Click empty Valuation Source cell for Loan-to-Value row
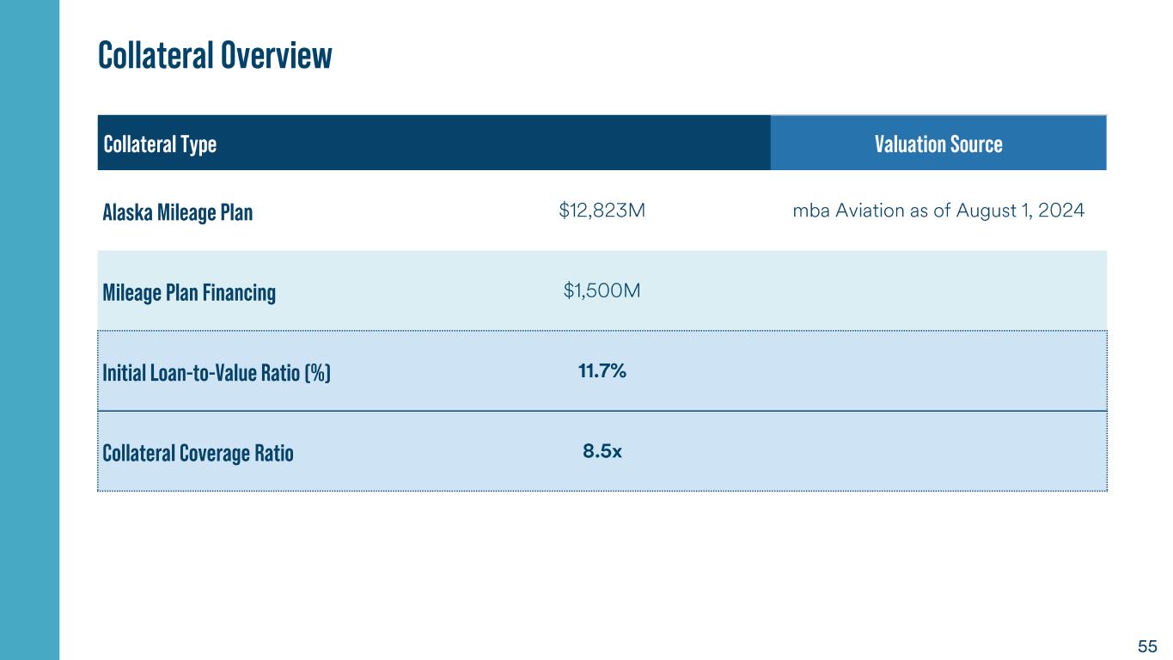The width and height of the screenshot is (1173, 660). [938, 371]
